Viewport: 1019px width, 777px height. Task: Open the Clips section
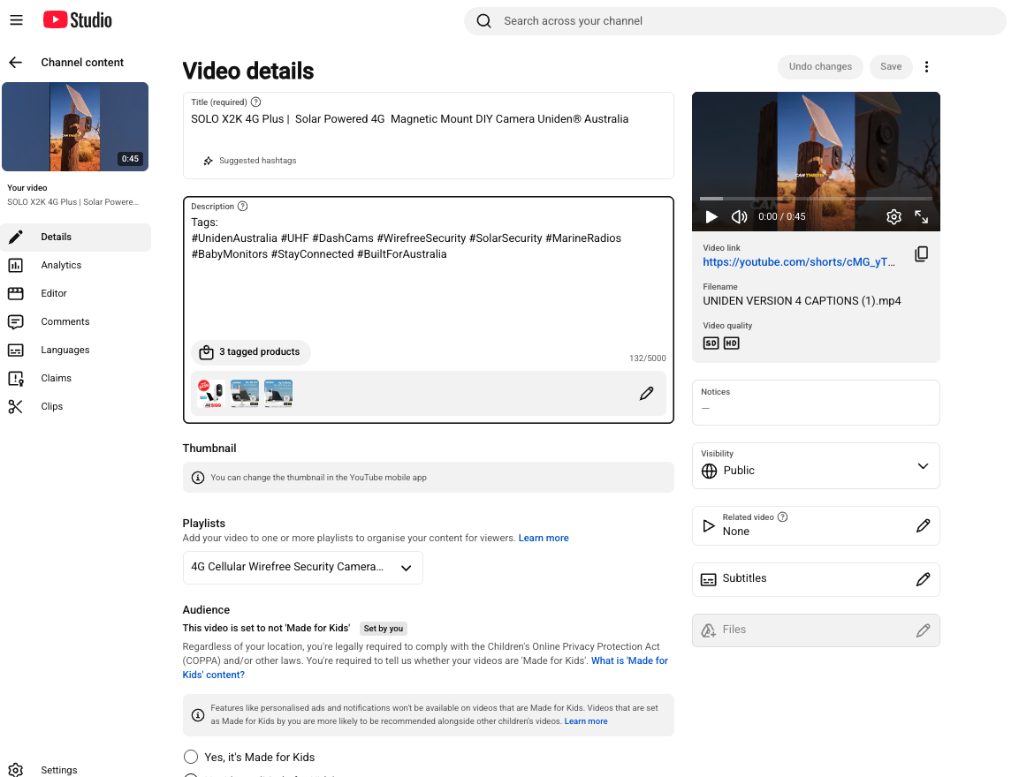click(x=76, y=406)
